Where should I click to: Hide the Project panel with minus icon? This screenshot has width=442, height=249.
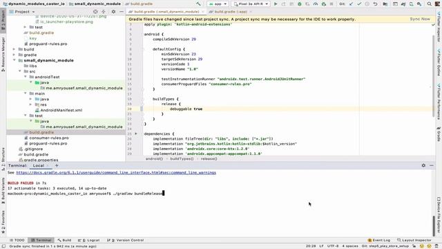click(122, 12)
